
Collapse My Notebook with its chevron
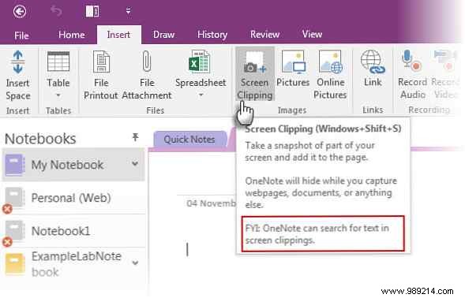click(135, 163)
